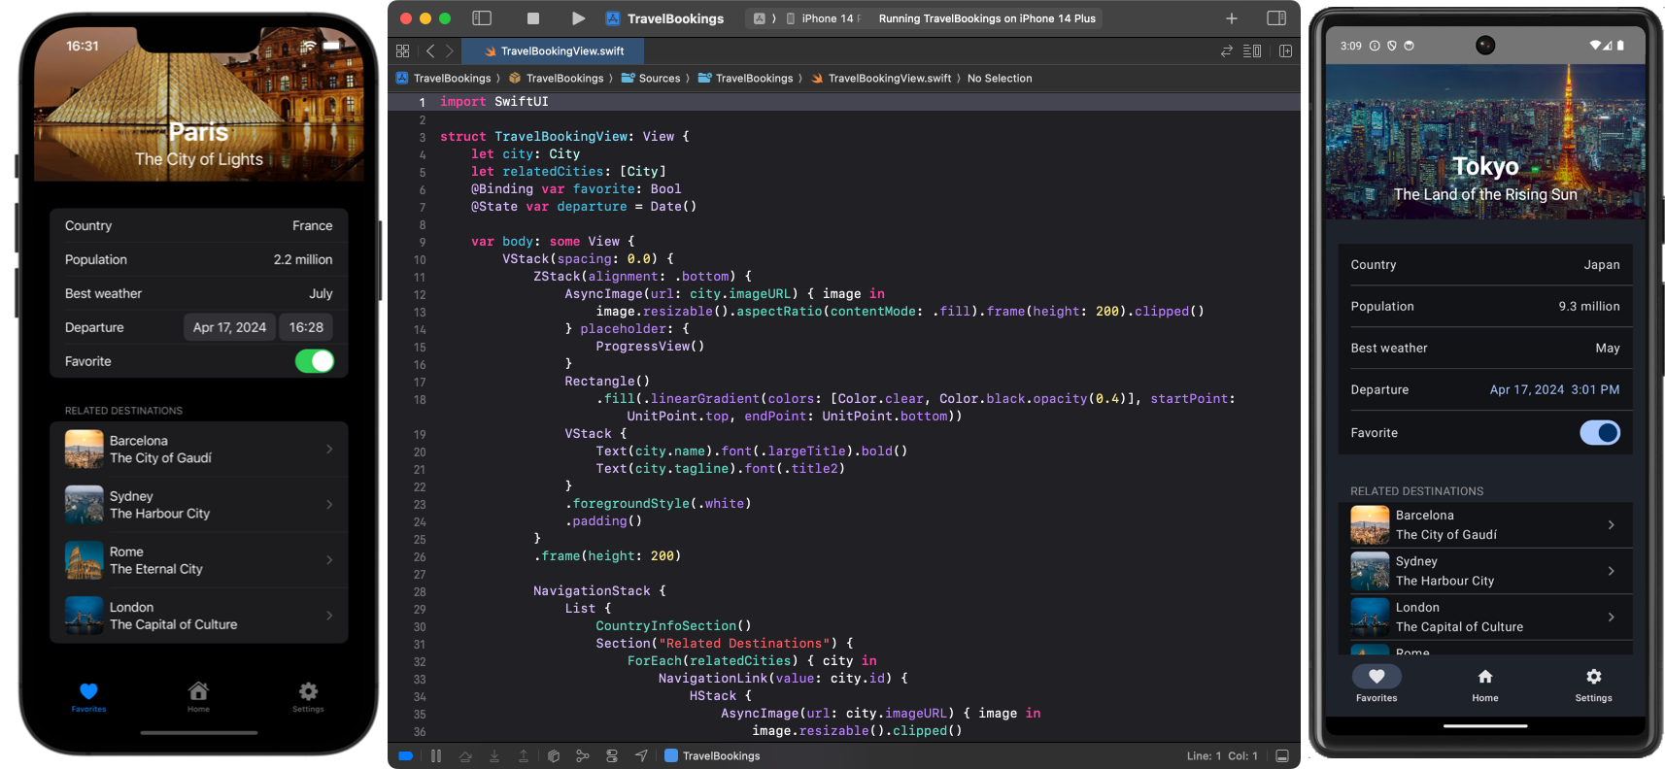Open Debug View Hierarchy

pos(554,755)
